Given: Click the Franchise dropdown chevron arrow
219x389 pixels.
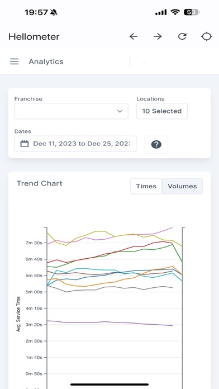Looking at the screenshot, I should [x=120, y=111].
